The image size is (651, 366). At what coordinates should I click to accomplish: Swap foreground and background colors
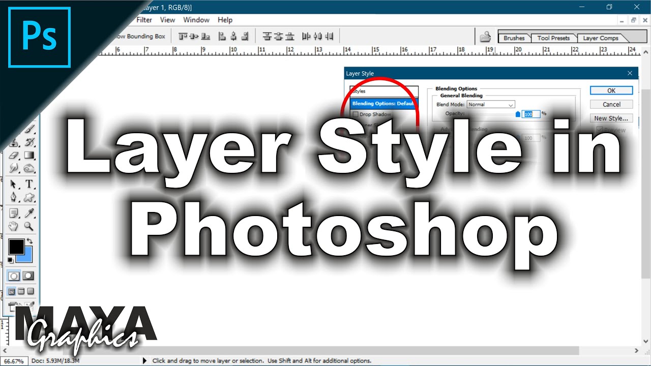point(29,240)
